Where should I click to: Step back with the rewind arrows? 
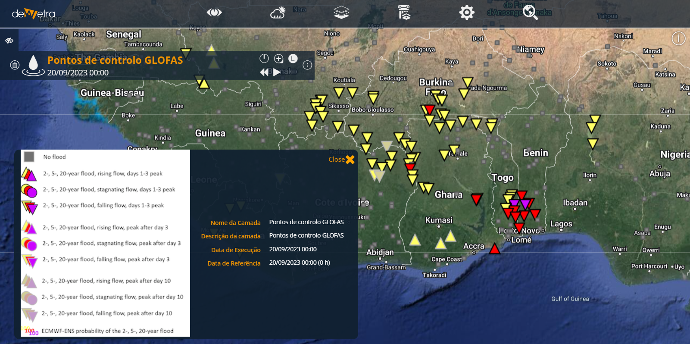click(264, 72)
